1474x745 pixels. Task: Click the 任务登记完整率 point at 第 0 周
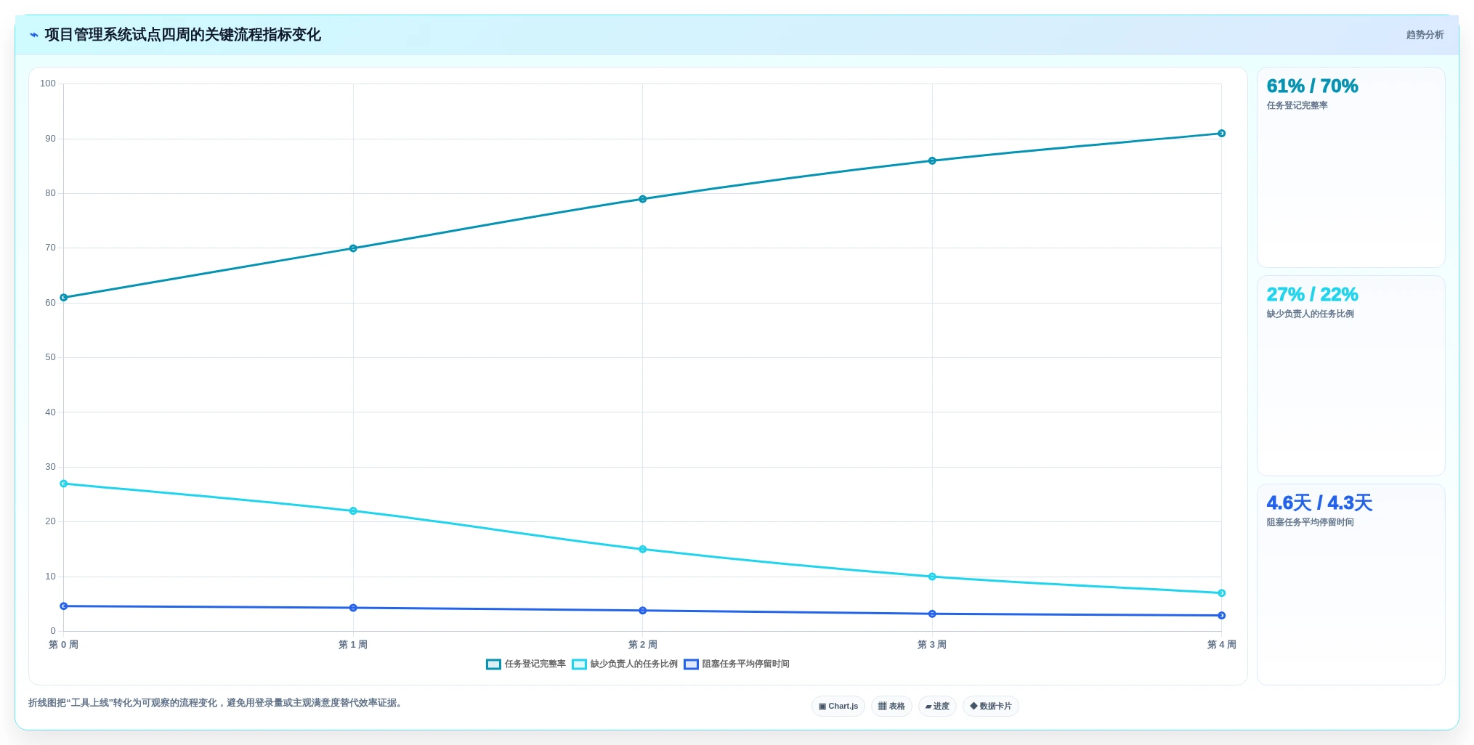coord(64,298)
